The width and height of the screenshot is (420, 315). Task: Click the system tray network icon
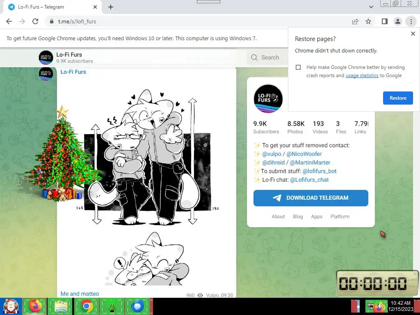coord(370,306)
